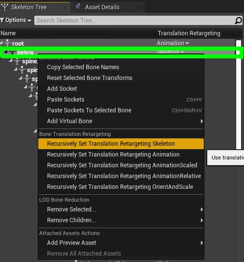Choose Paste Sockets To Selected Bone

pyautogui.click(x=121, y=110)
